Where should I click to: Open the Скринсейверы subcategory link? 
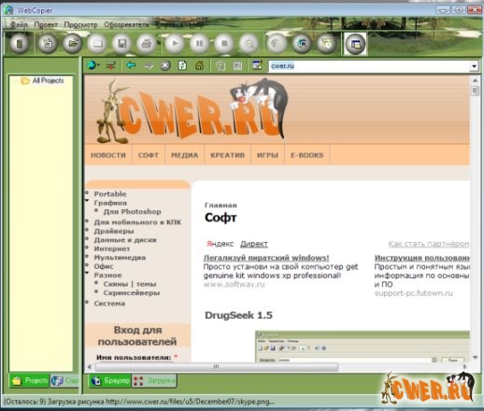(132, 293)
